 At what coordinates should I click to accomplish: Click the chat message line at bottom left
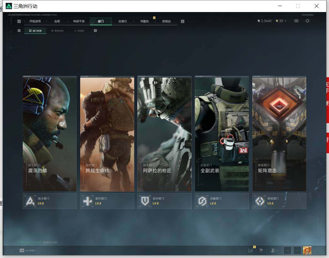point(37,242)
